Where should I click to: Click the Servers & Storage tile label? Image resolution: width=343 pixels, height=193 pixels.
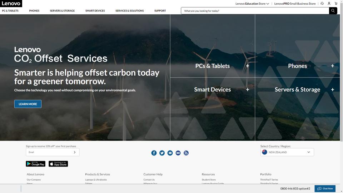297,89
